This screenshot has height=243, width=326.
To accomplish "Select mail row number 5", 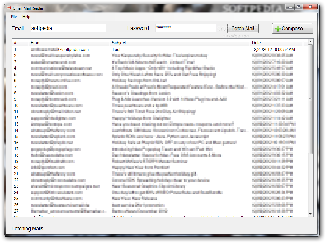I will 160,74.
